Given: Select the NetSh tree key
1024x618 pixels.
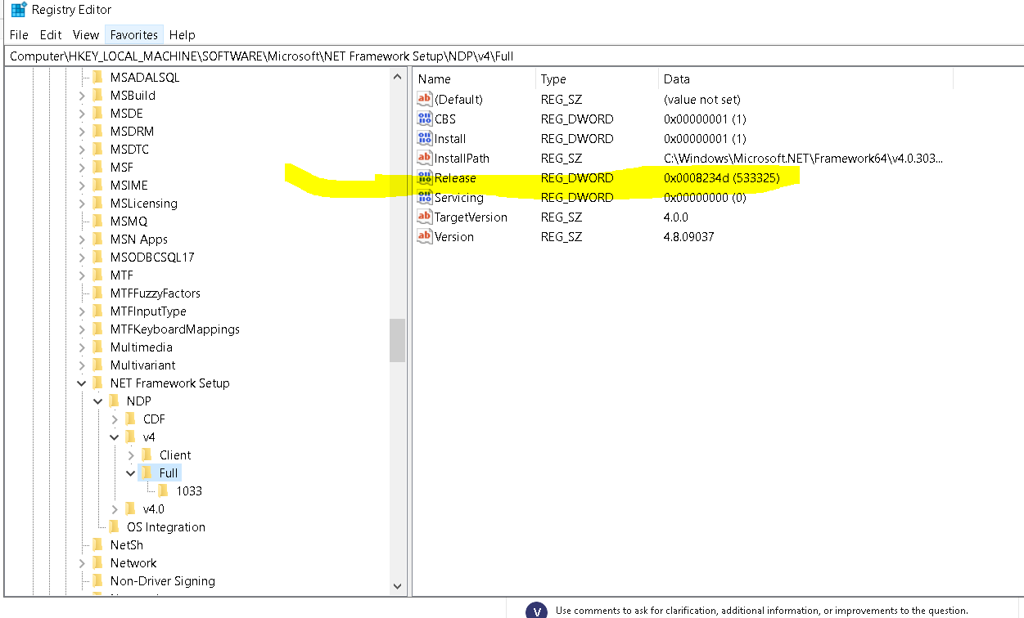Looking at the screenshot, I should pyautogui.click(x=127, y=544).
